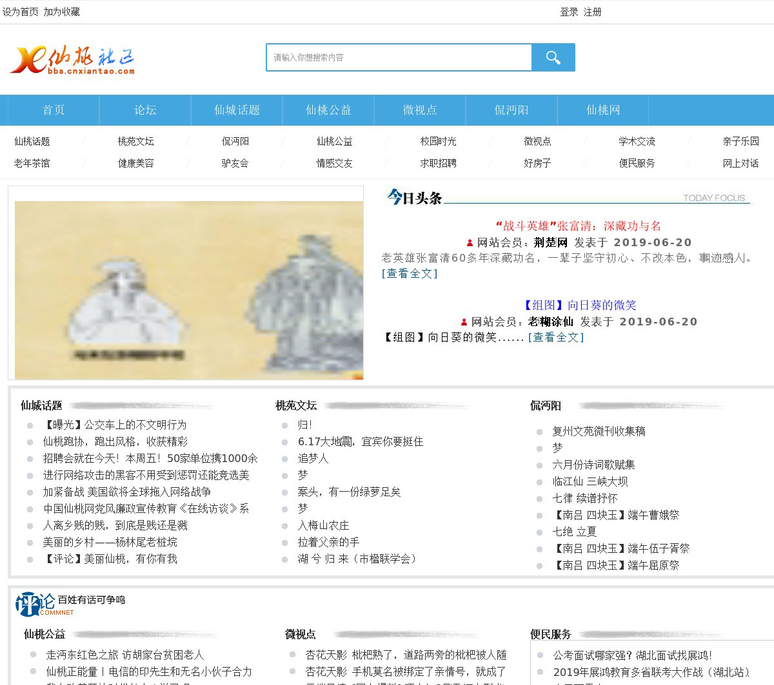
Task: Open 情感交友 sub-forum link
Action: coord(335,164)
